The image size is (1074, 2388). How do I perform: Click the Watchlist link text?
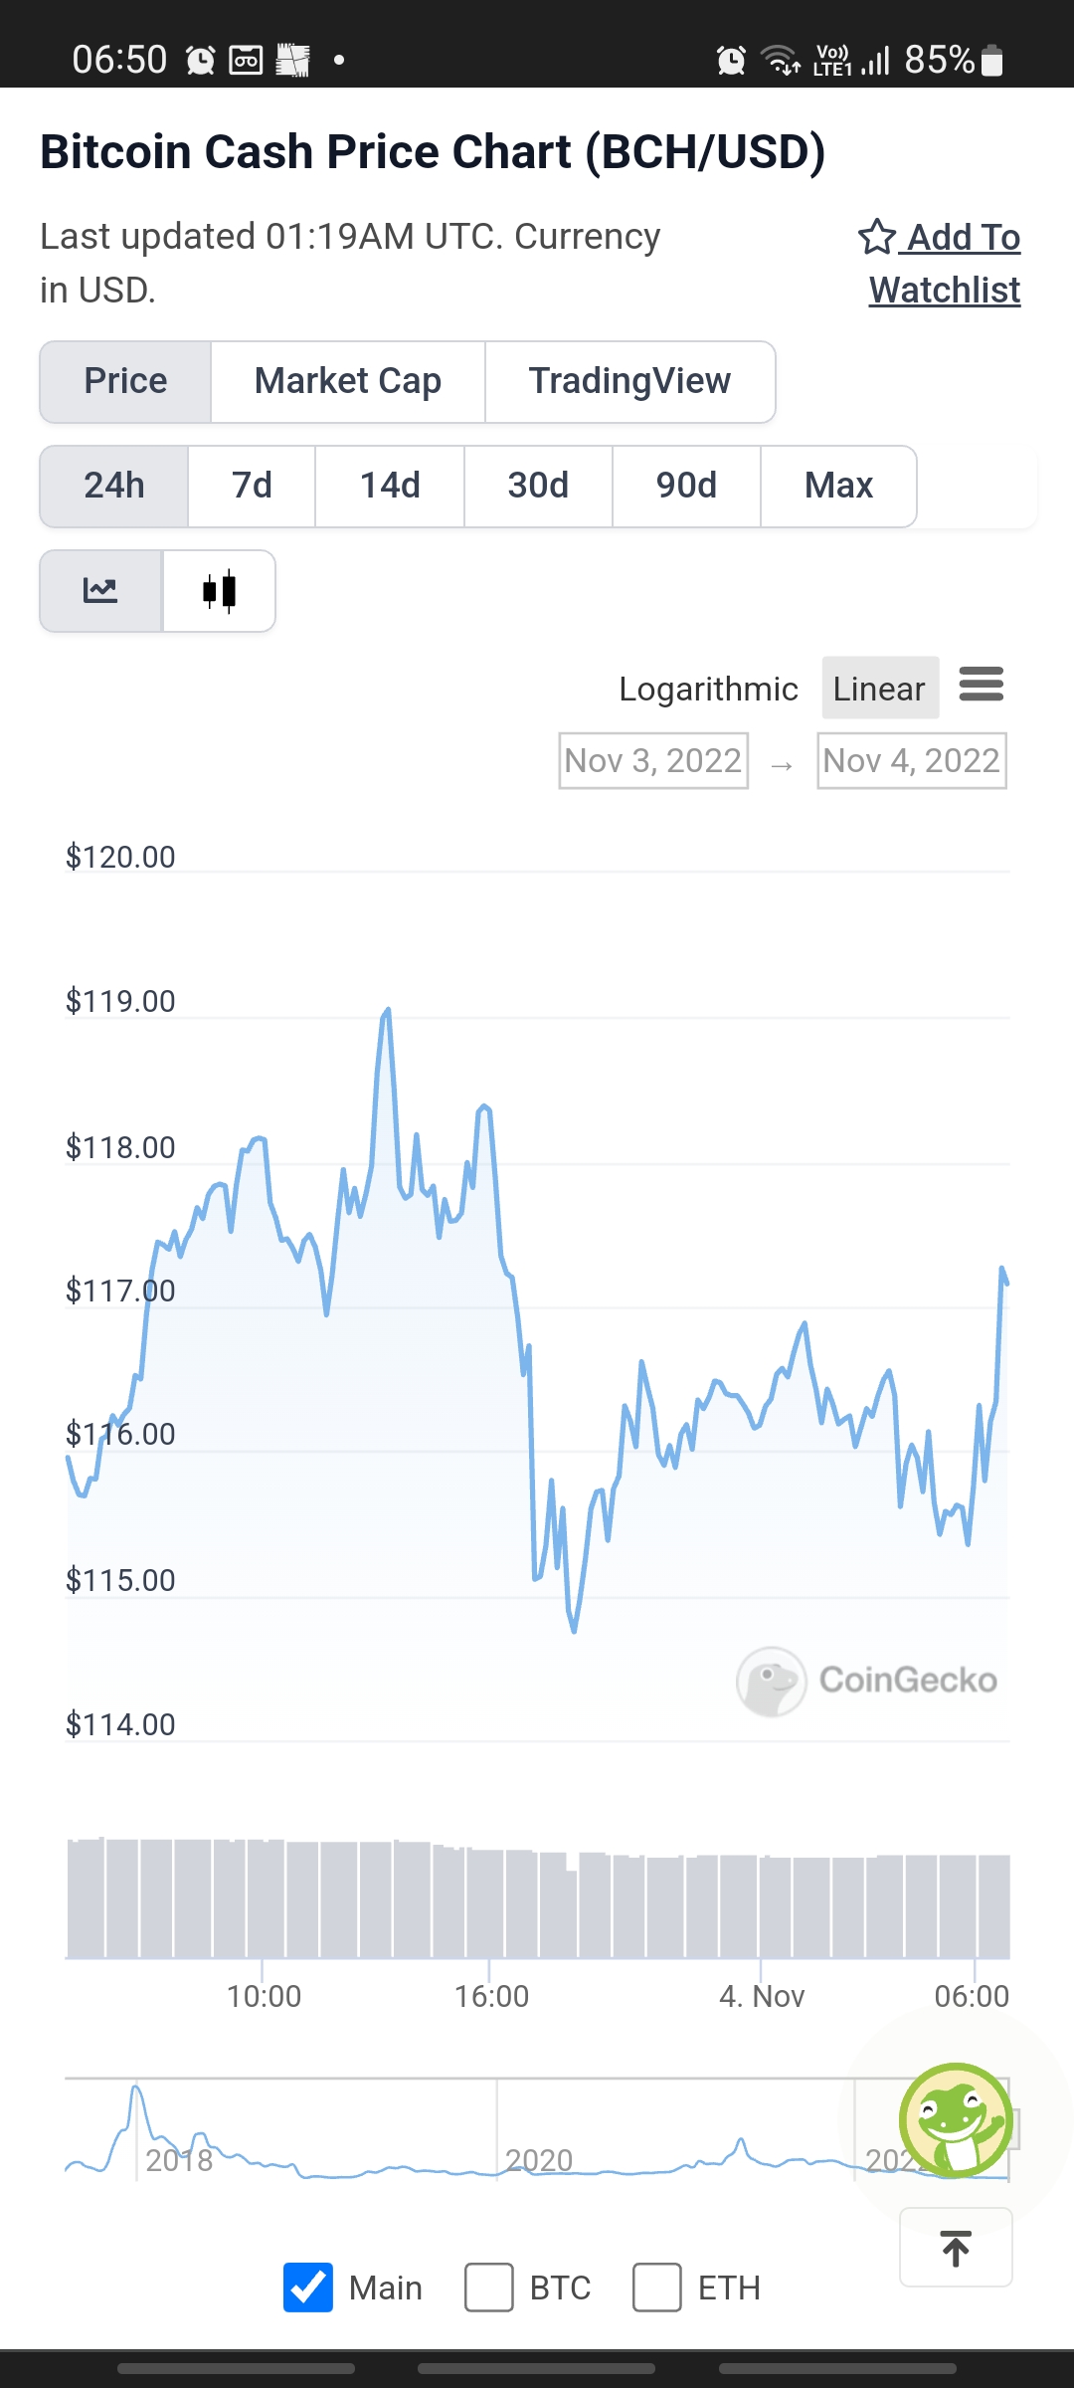coord(945,291)
